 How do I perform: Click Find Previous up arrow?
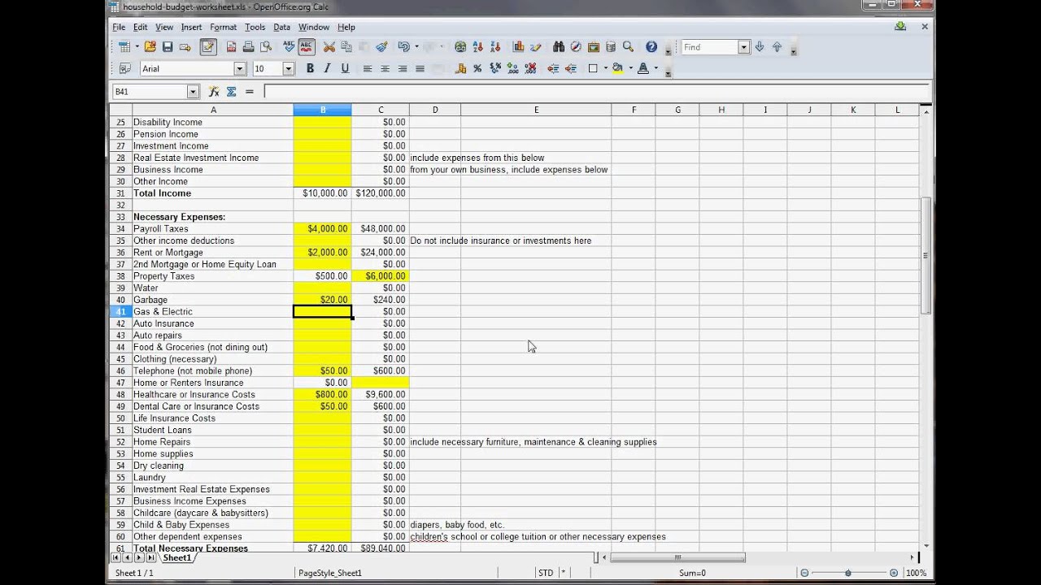pyautogui.click(x=777, y=47)
